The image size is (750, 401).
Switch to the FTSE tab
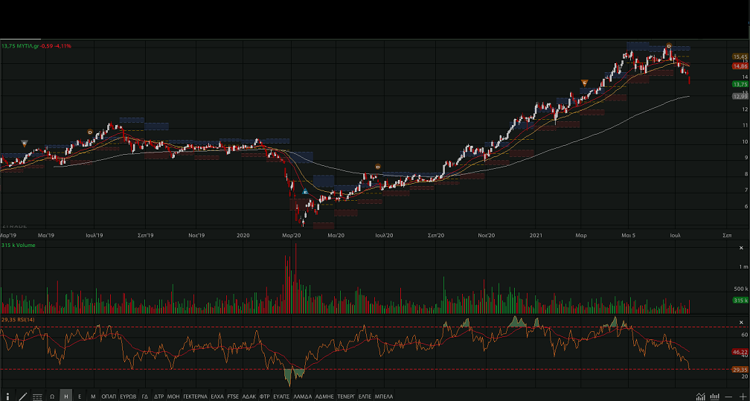234,396
